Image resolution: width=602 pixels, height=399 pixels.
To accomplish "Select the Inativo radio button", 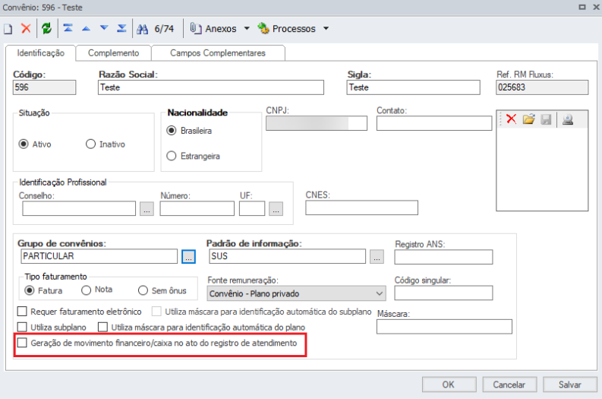I will tap(90, 144).
